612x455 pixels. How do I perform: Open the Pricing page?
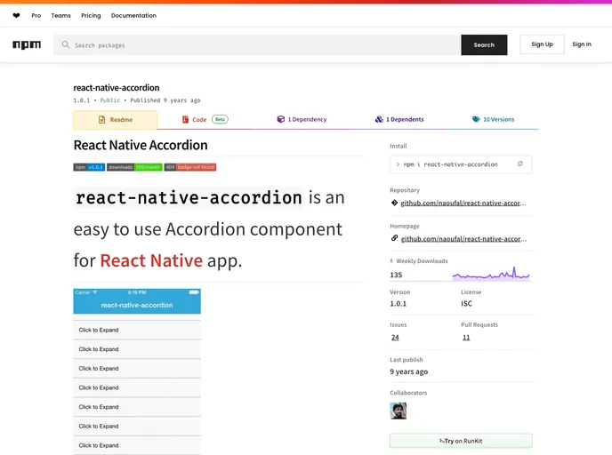pos(91,16)
